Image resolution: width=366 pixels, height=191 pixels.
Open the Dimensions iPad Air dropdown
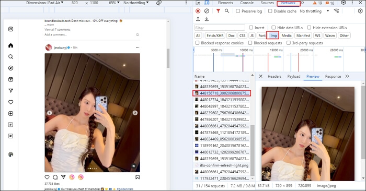point(44,3)
